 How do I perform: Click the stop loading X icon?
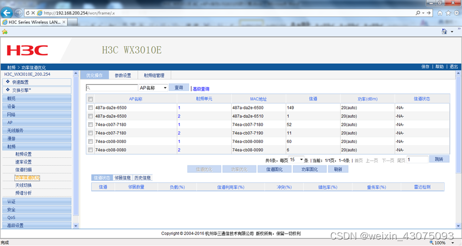pyautogui.click(x=33, y=13)
